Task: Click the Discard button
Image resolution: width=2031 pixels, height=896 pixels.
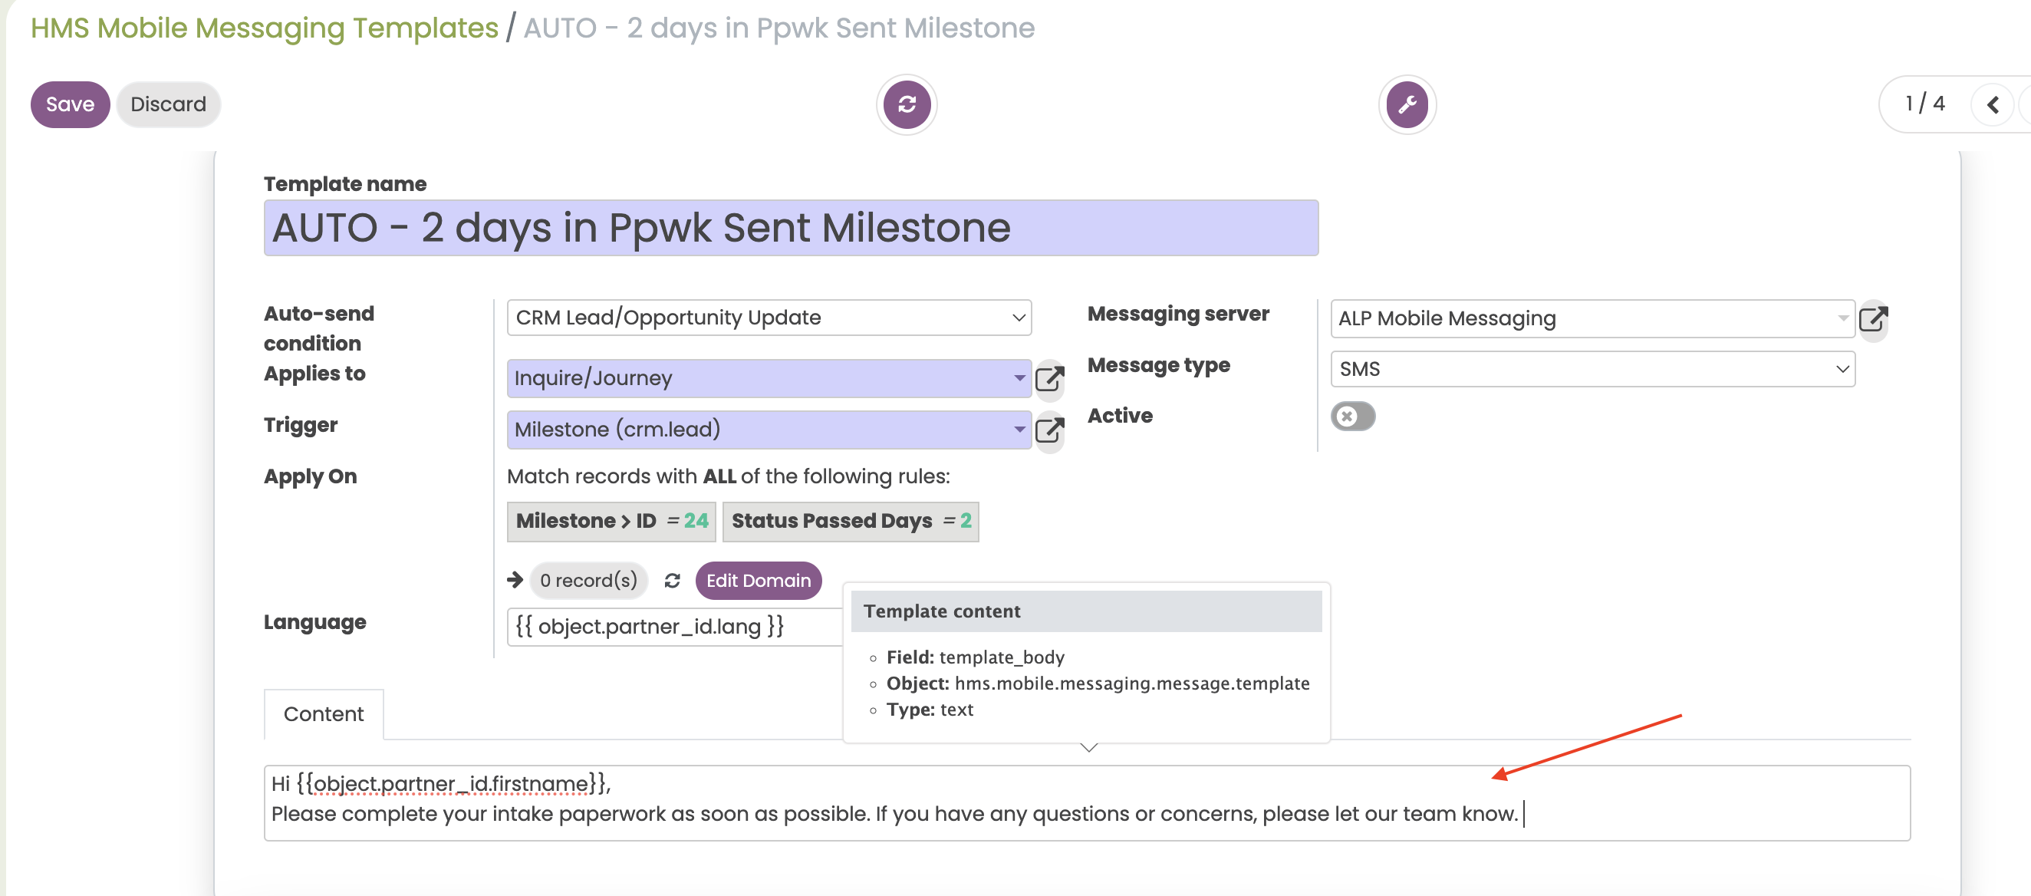Action: point(168,104)
